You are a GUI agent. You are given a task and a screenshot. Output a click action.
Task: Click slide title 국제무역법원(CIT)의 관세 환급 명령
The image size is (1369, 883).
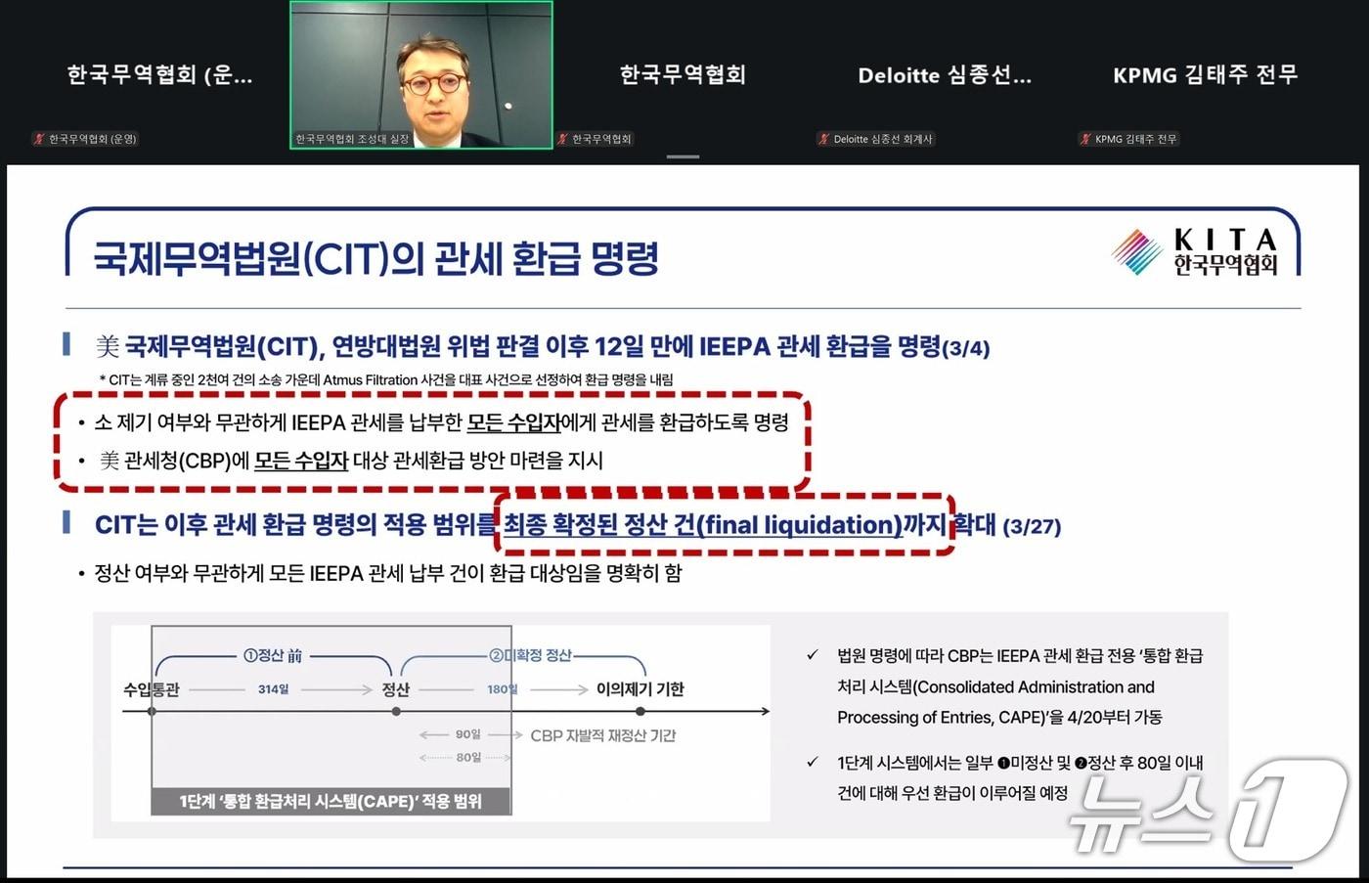[376, 259]
